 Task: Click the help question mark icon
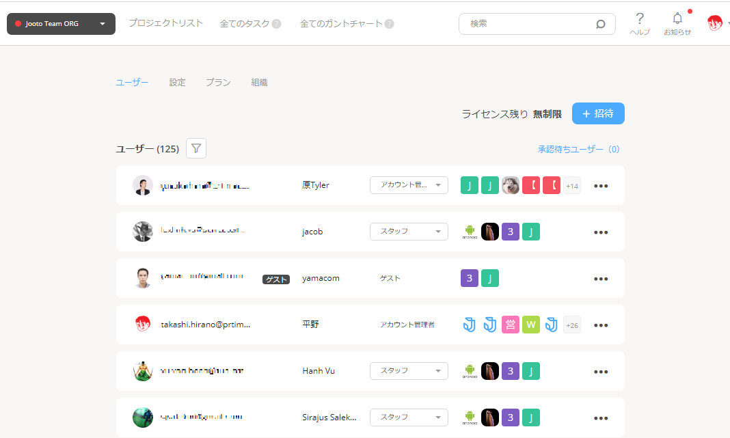coord(640,18)
